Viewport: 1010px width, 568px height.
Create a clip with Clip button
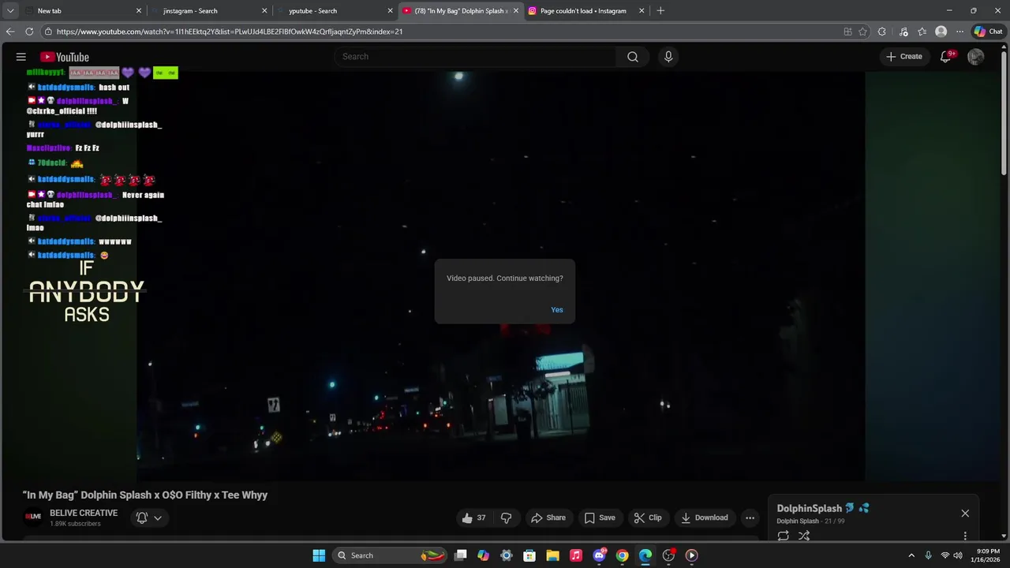(x=648, y=518)
